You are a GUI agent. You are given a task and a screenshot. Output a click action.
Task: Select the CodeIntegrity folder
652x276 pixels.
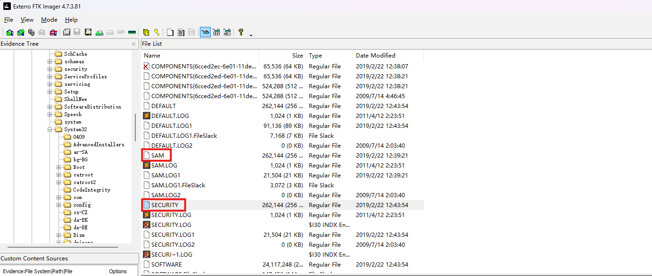coord(91,190)
